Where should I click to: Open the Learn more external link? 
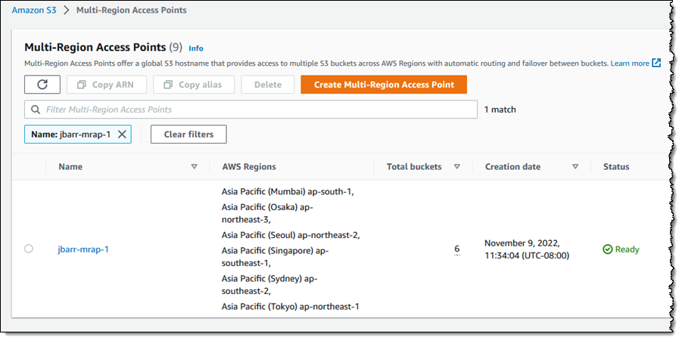(x=636, y=63)
